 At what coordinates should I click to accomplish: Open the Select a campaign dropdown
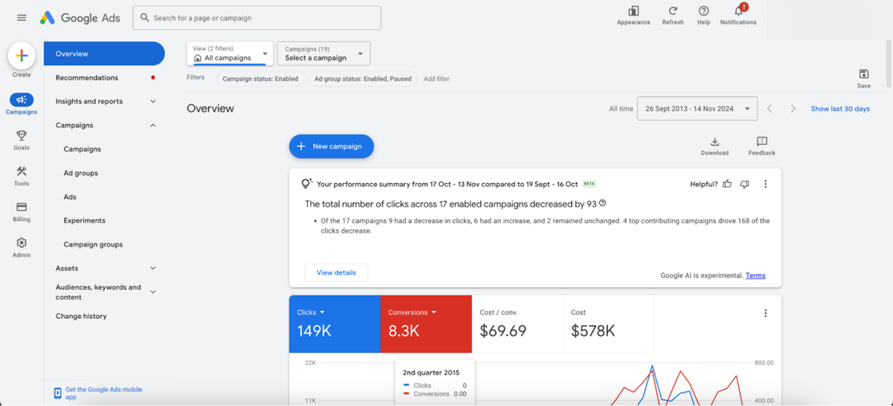[x=323, y=54]
